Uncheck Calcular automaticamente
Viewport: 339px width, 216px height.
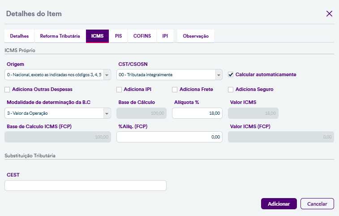[x=231, y=74]
